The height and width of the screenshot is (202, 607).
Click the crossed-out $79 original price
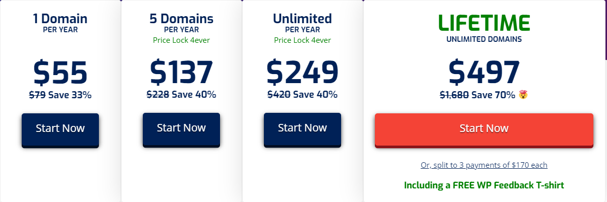point(37,95)
